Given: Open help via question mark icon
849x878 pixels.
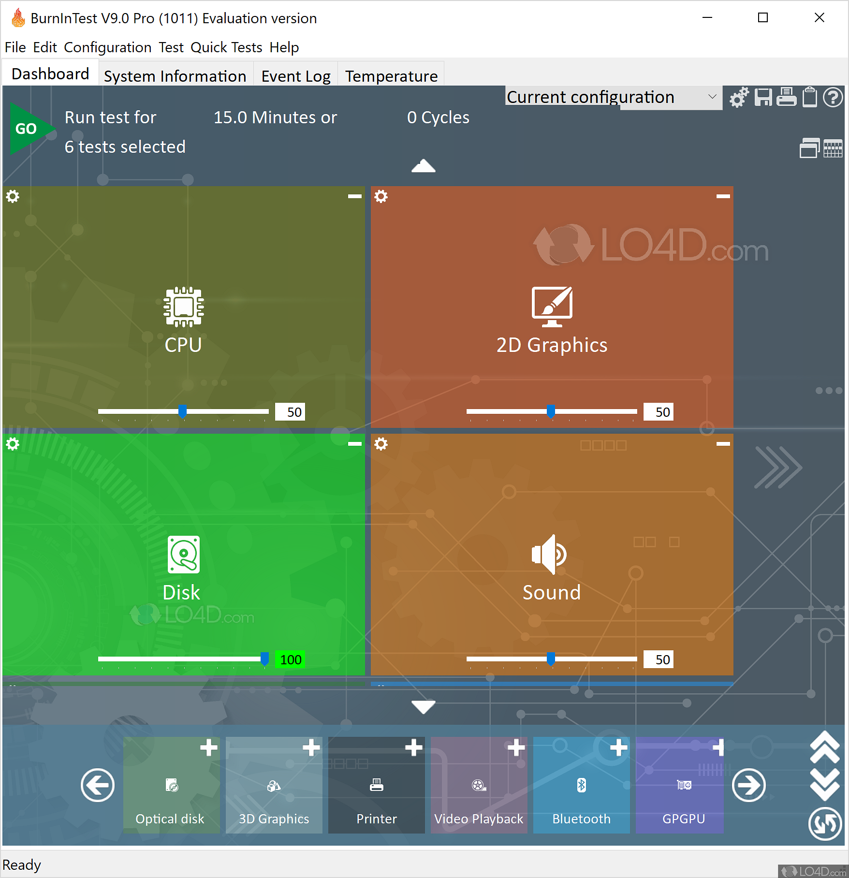Looking at the screenshot, I should pyautogui.click(x=833, y=97).
